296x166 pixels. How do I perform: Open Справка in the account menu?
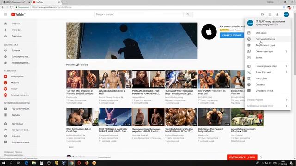[268, 85]
